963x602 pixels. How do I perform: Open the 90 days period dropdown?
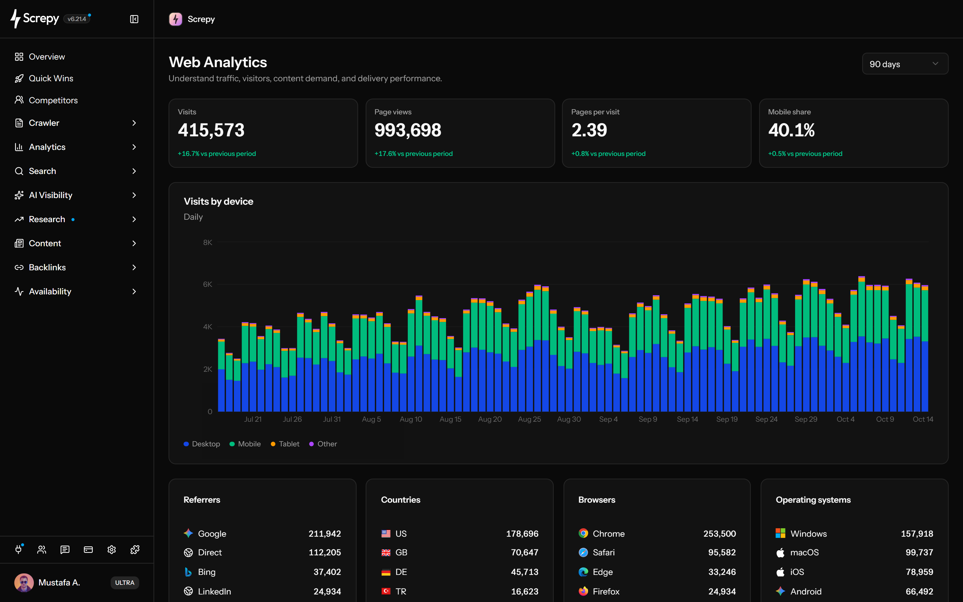point(905,64)
